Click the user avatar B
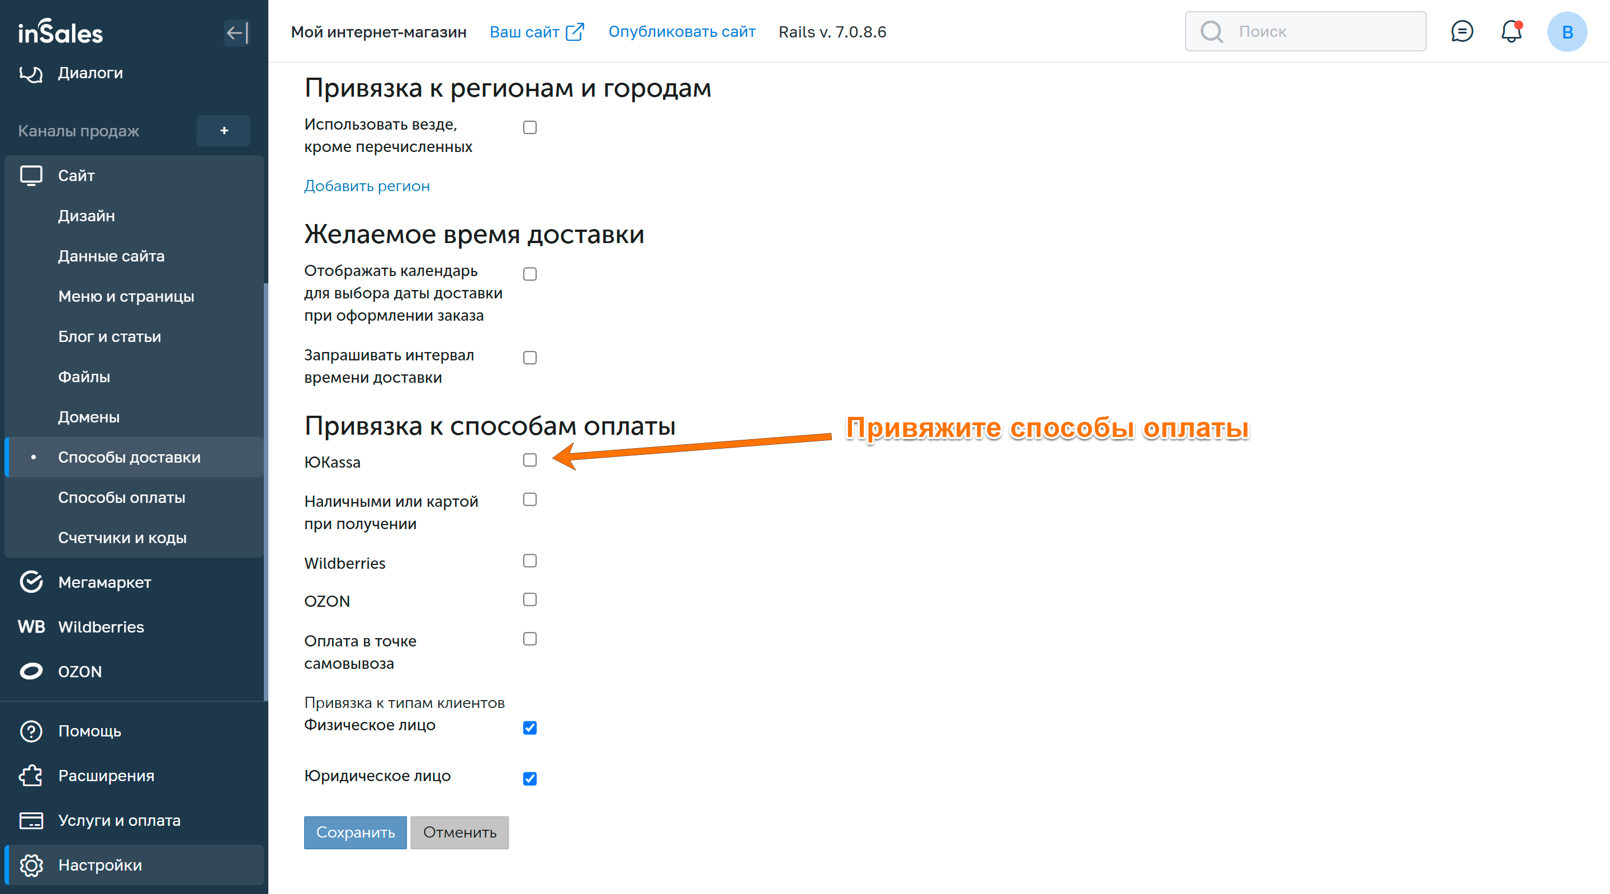1610x894 pixels. tap(1566, 32)
